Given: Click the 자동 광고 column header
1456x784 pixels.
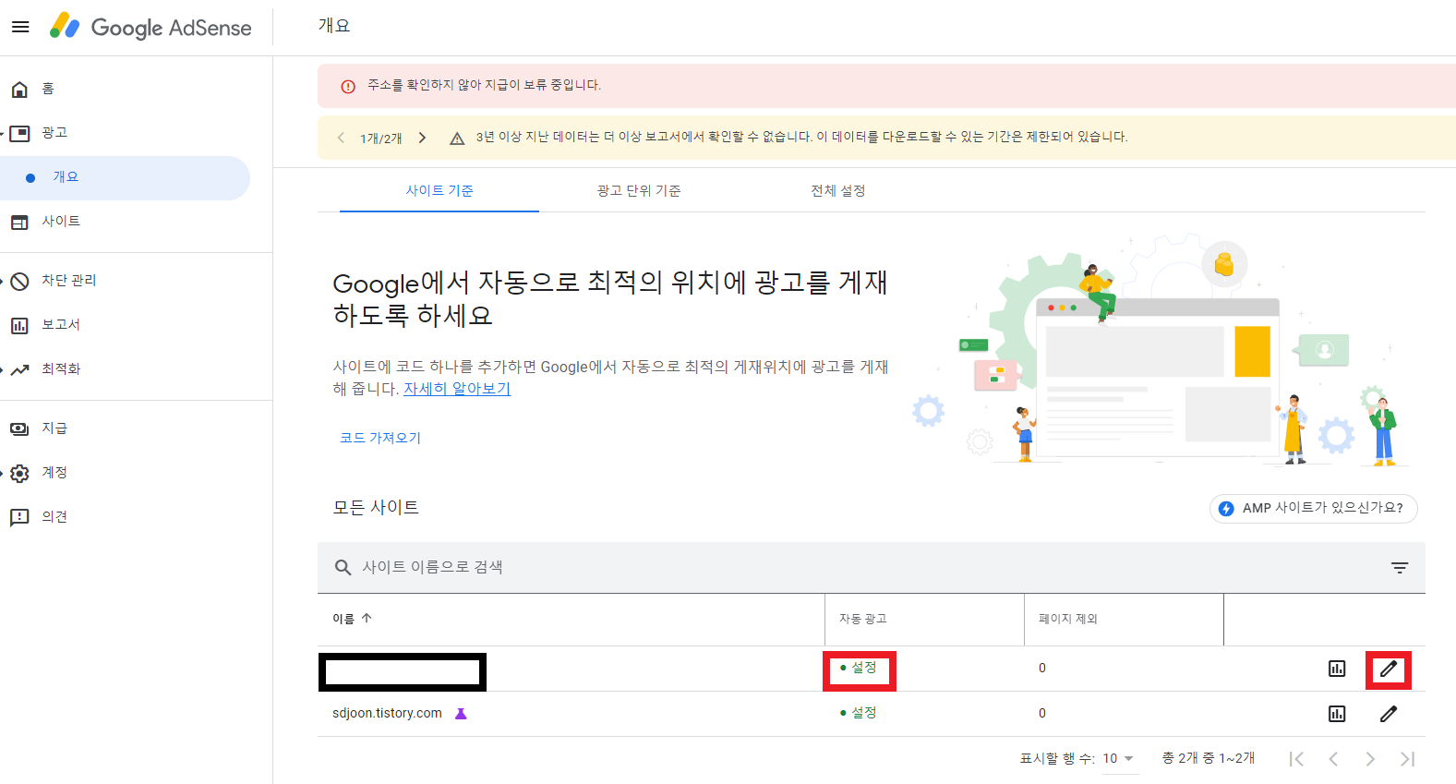Looking at the screenshot, I should pyautogui.click(x=863, y=619).
